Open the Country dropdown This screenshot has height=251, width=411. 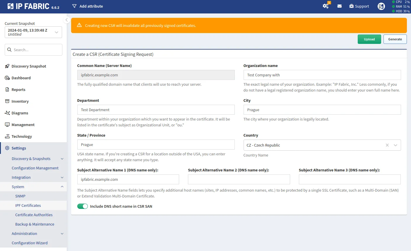coord(395,145)
